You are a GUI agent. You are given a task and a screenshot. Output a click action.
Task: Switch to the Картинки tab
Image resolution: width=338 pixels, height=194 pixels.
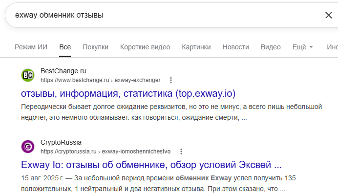196,47
